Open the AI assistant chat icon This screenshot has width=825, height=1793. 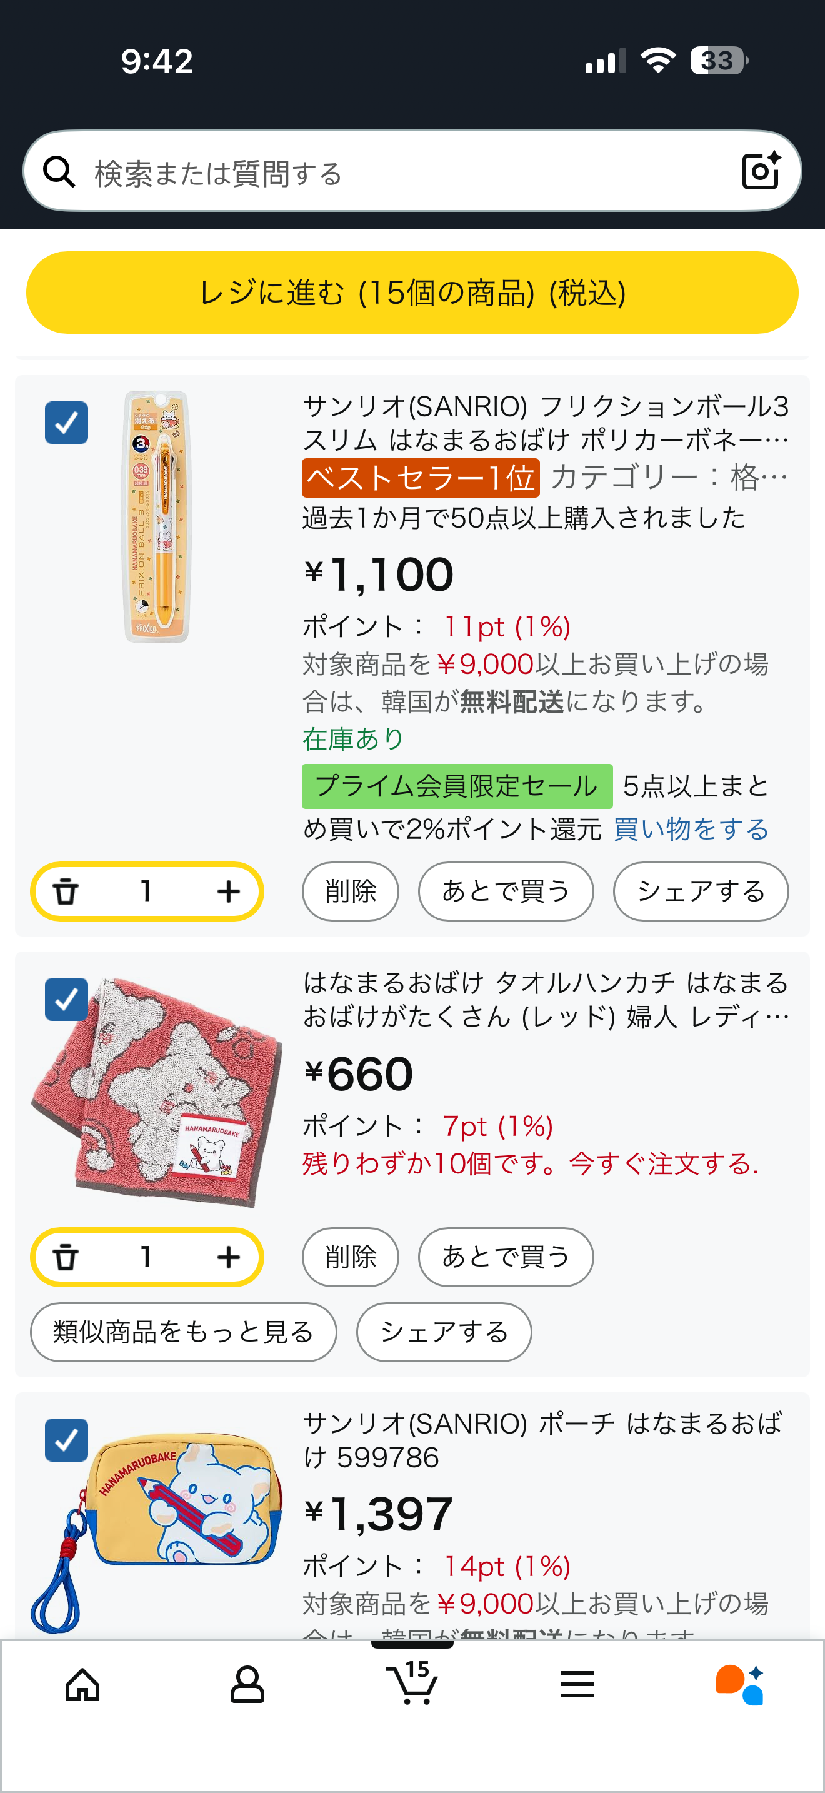(x=740, y=1684)
